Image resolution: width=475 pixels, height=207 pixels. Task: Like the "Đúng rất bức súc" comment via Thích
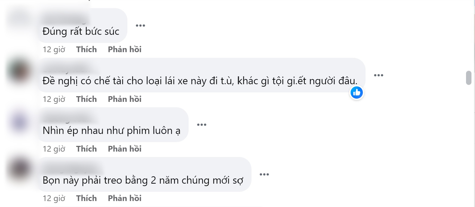point(86,49)
